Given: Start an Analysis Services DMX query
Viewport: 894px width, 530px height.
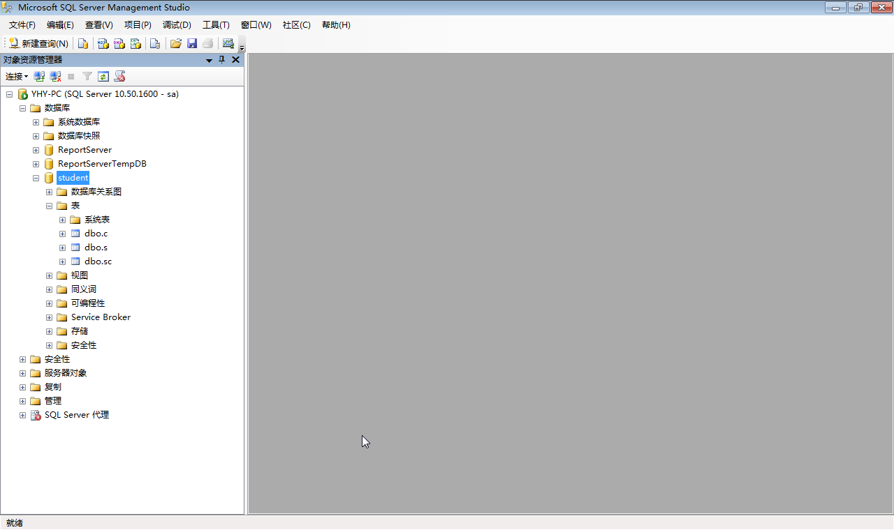Looking at the screenshot, I should [119, 43].
